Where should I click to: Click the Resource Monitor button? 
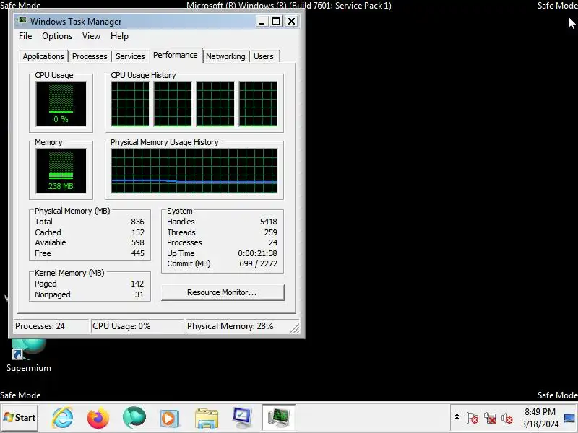coord(223,292)
